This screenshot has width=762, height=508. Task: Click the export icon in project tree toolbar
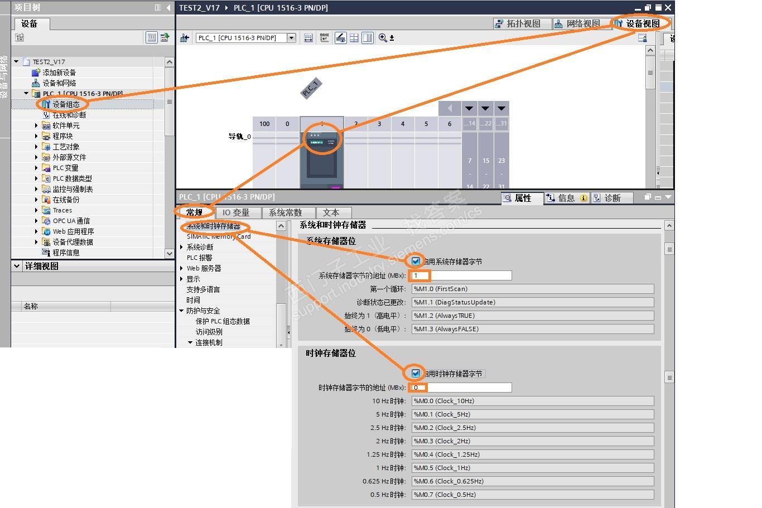[165, 37]
